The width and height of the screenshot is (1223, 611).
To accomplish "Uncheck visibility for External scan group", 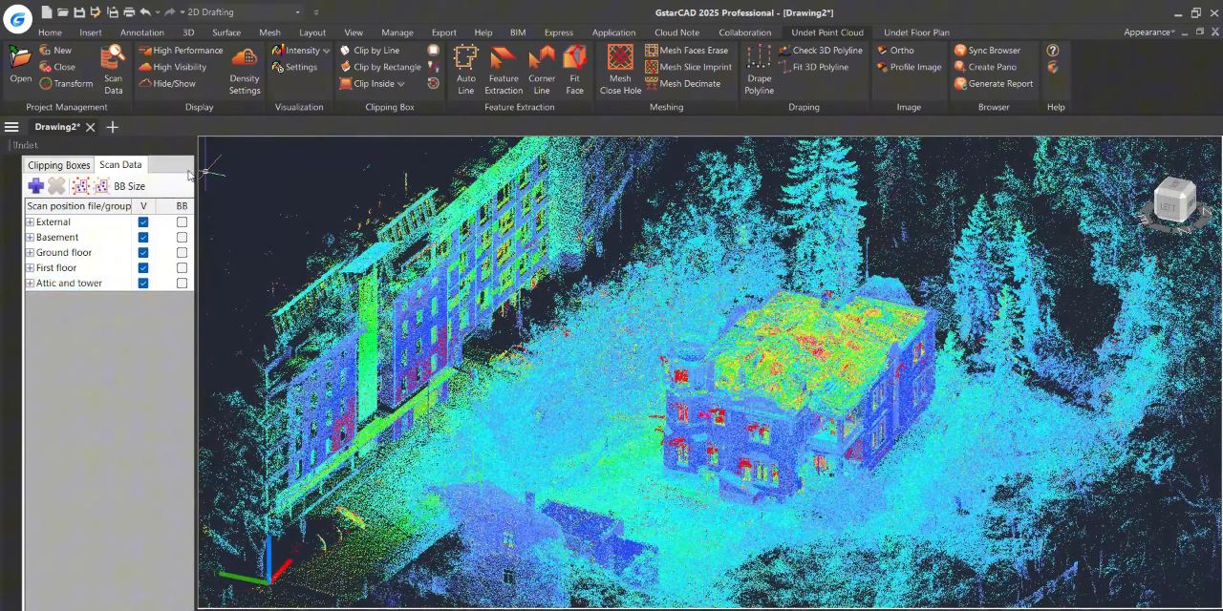I will click(143, 222).
